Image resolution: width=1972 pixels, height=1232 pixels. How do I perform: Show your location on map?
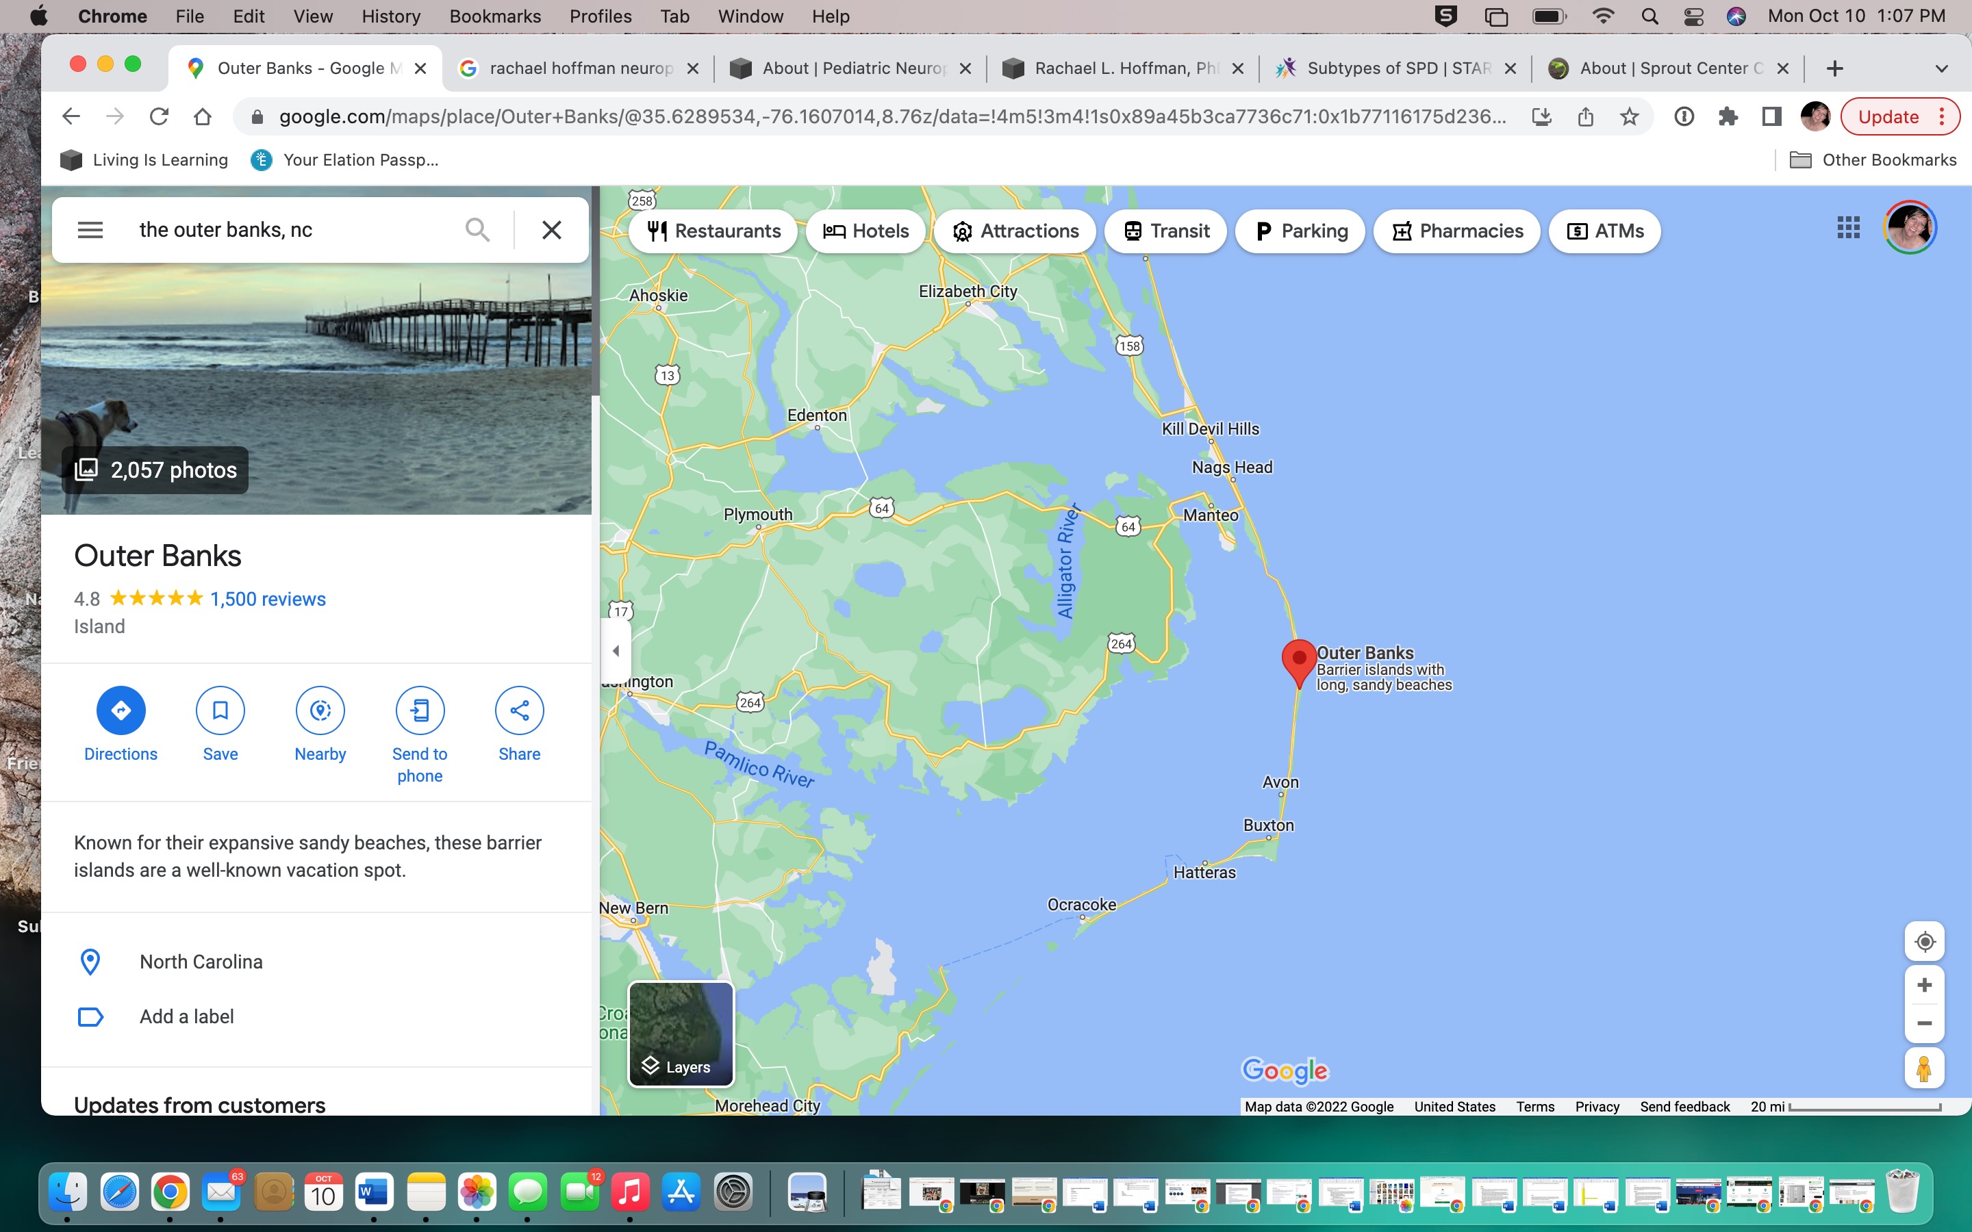point(1924,942)
